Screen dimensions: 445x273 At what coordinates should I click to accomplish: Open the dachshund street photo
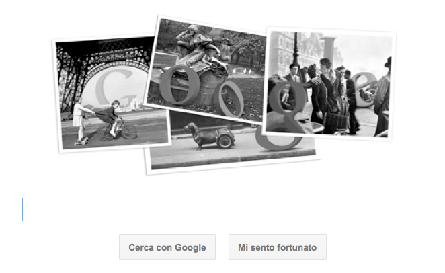point(233,142)
